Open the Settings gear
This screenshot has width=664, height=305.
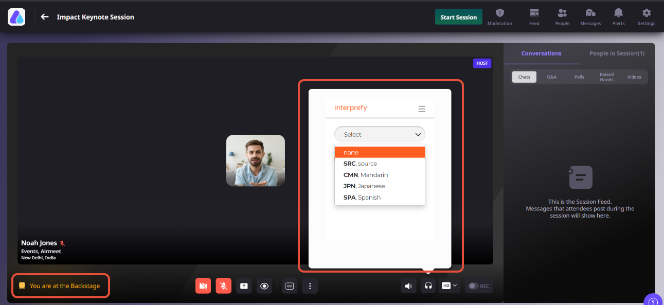(647, 17)
